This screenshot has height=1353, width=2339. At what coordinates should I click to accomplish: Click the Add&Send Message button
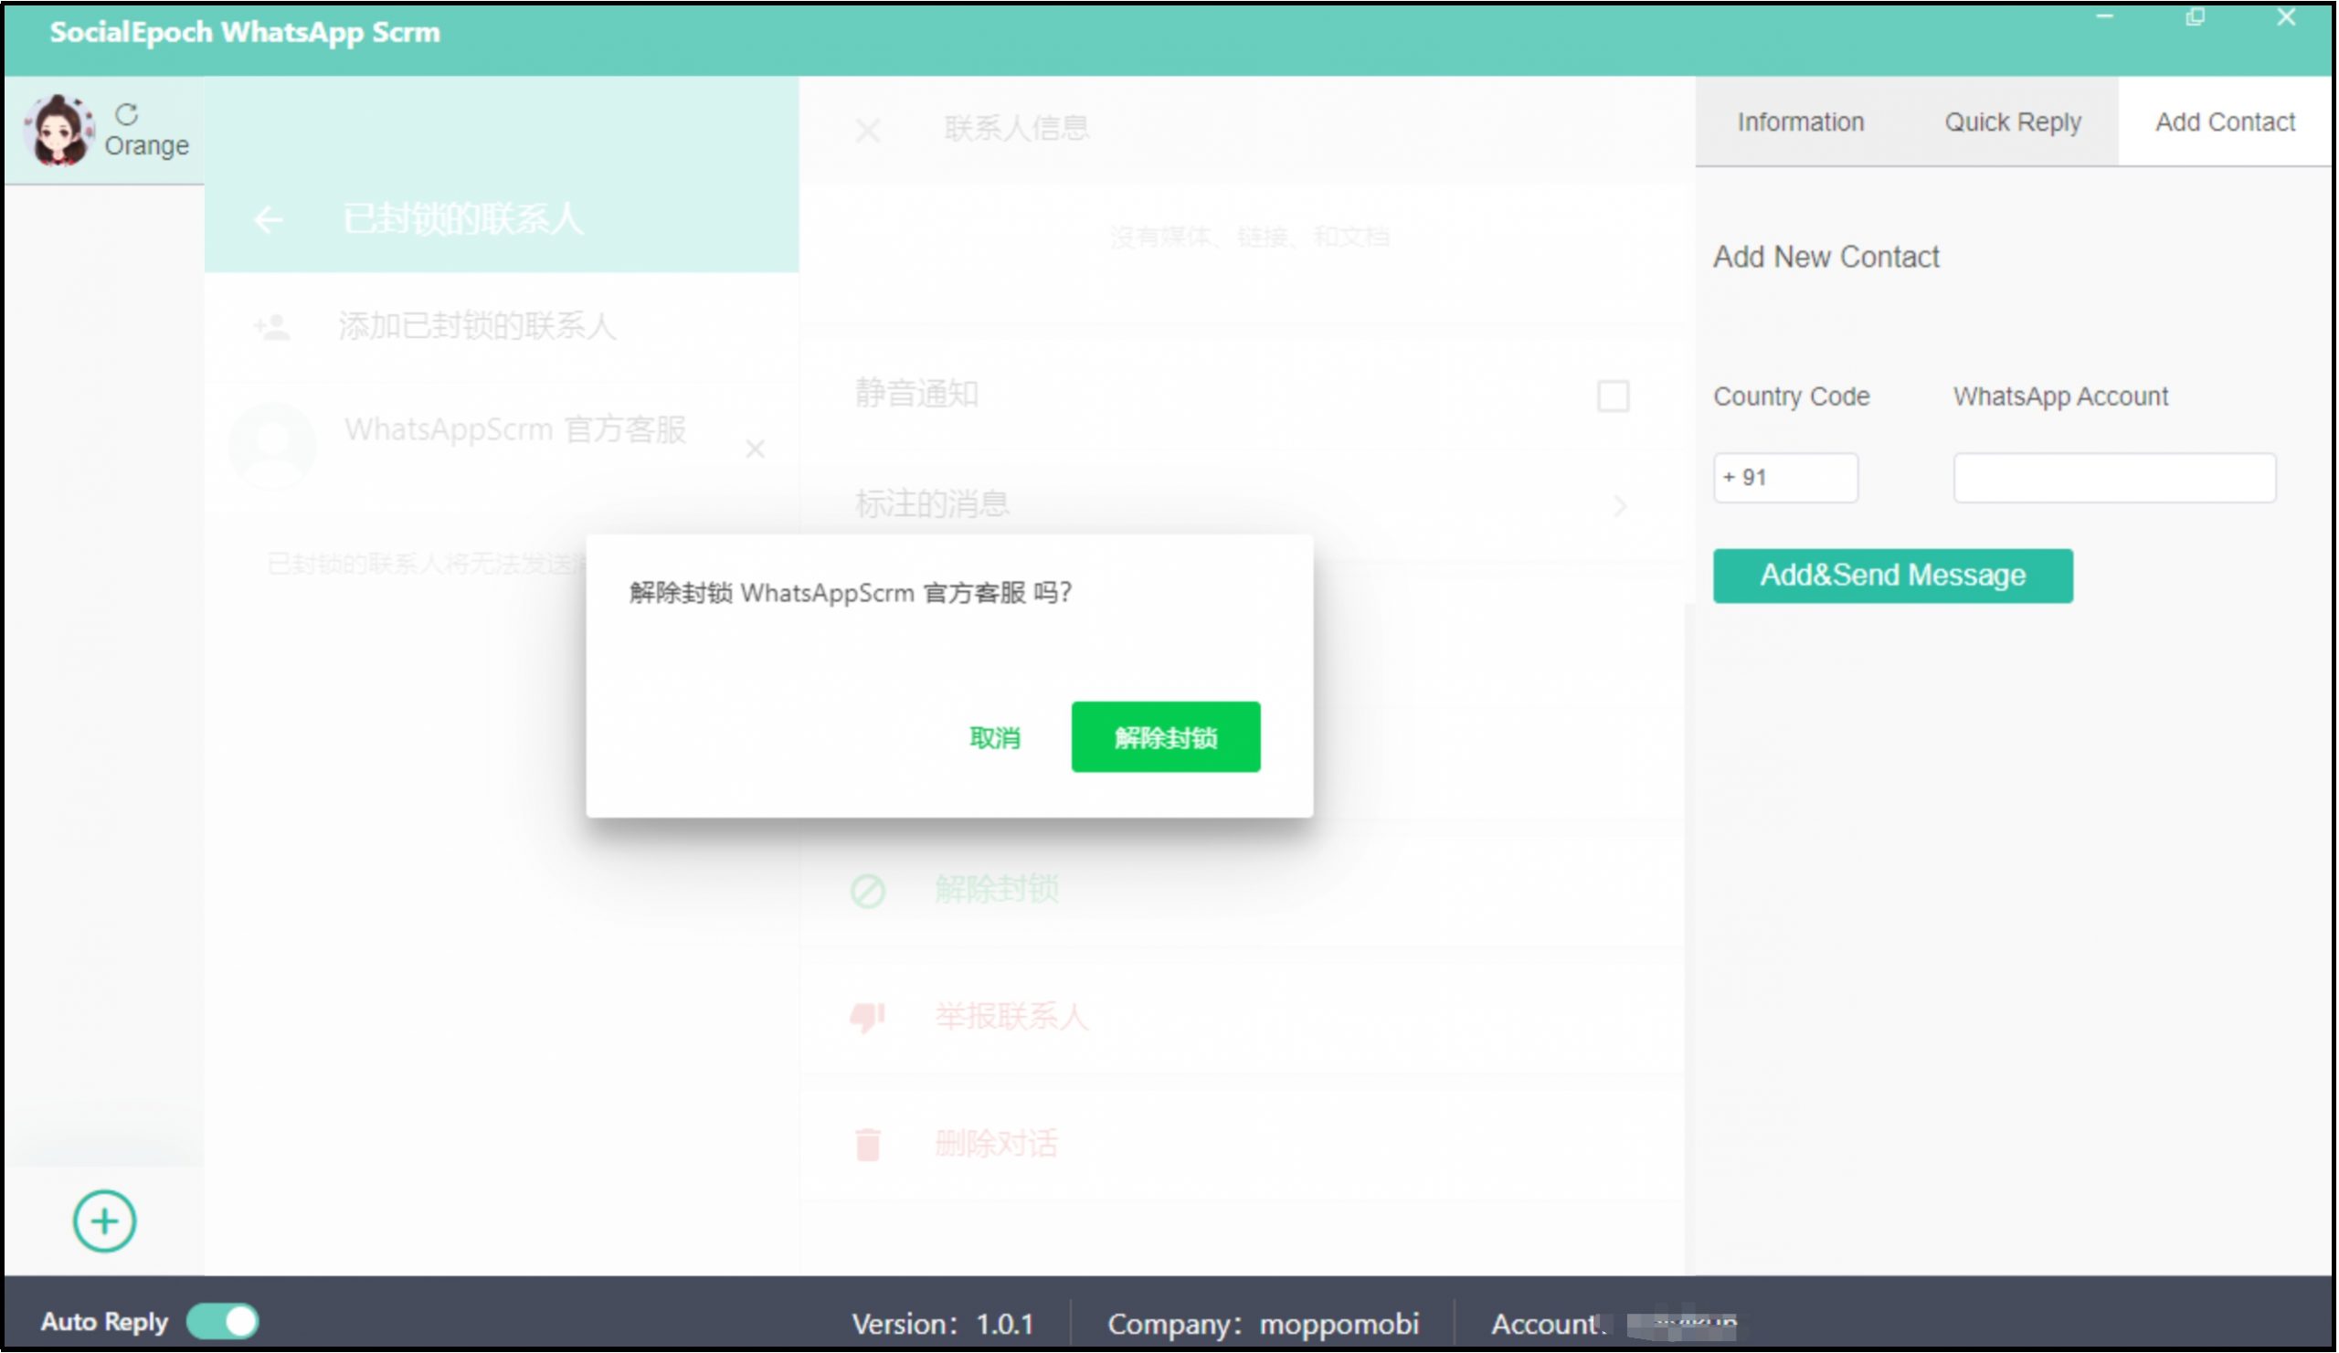coord(1894,577)
